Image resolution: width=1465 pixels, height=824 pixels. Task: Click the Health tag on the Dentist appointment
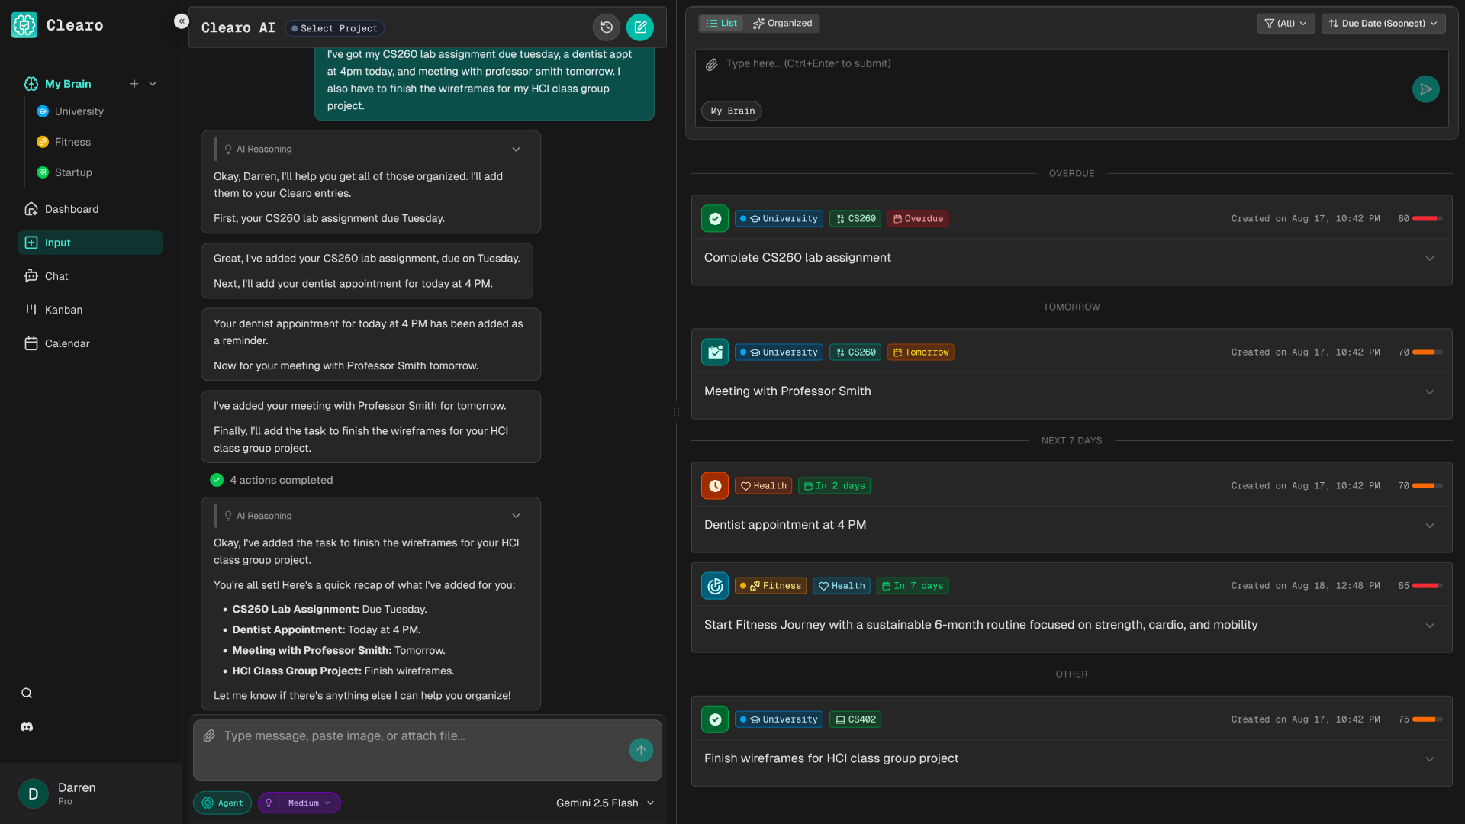coord(763,486)
